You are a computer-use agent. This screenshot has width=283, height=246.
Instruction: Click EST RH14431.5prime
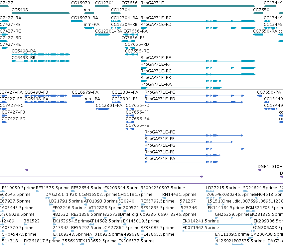(179, 195)
